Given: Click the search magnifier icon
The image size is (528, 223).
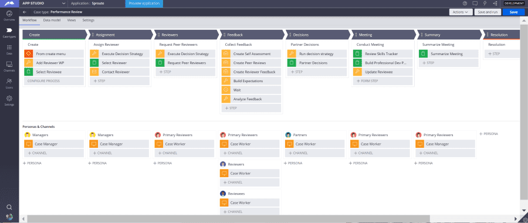Looking at the screenshot, I should pyautogui.click(x=9, y=207).
